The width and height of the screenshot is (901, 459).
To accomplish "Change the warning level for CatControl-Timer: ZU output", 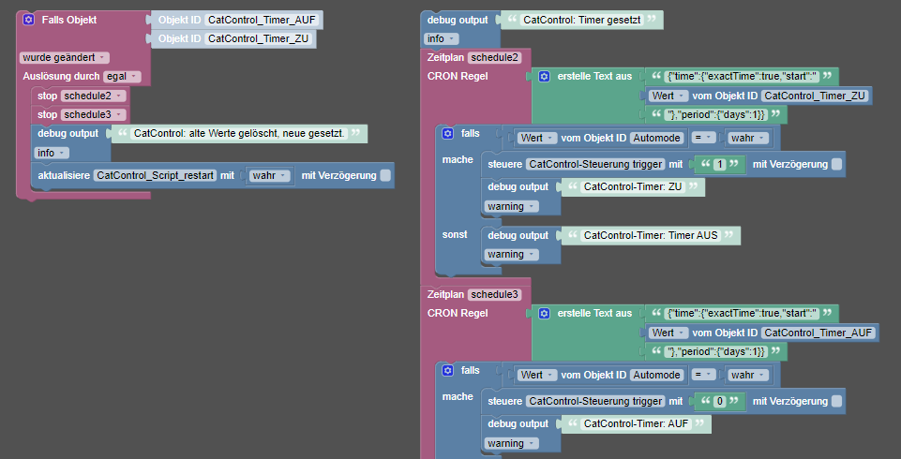I will (511, 206).
